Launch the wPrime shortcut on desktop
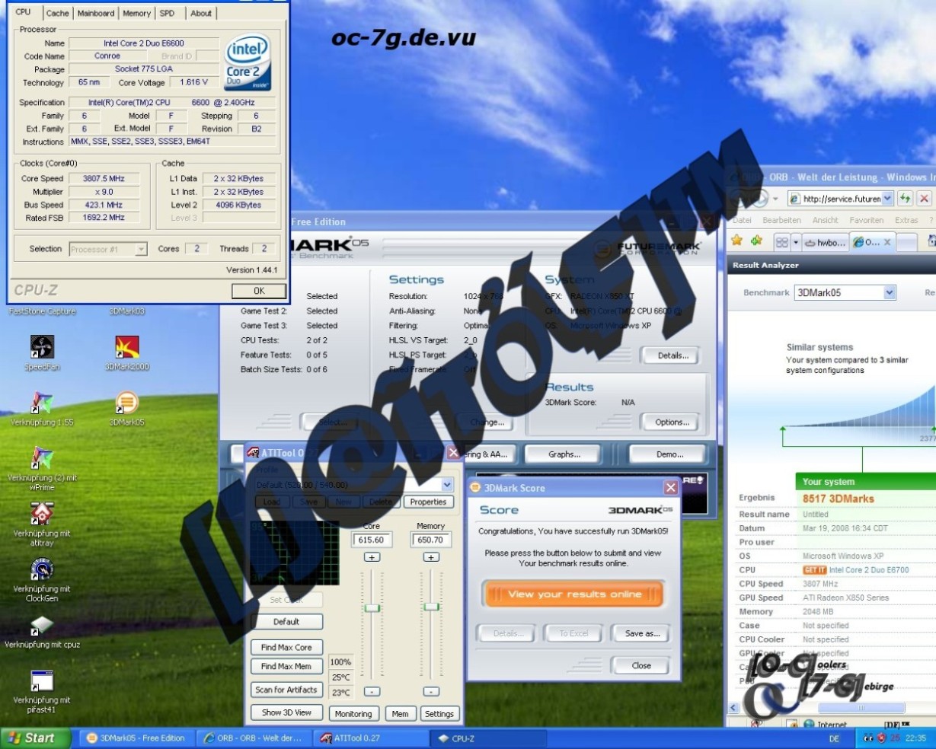This screenshot has height=749, width=936. pyautogui.click(x=42, y=467)
